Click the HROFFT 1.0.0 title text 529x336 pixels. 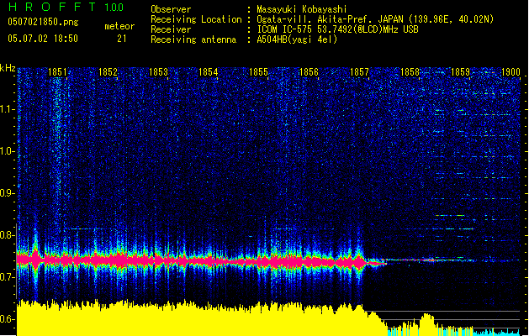(66, 7)
